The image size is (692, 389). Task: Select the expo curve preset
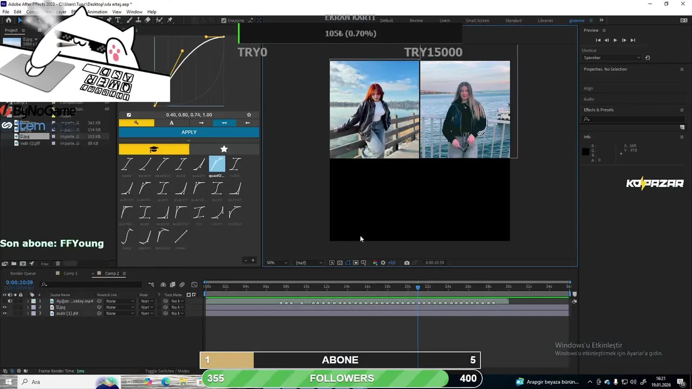coord(145,212)
